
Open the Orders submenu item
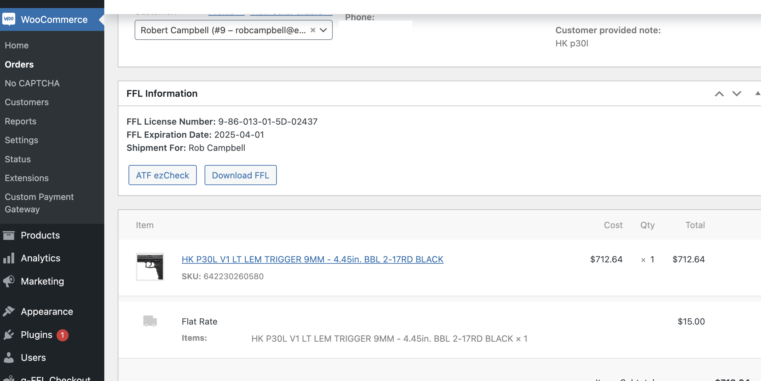click(x=19, y=65)
